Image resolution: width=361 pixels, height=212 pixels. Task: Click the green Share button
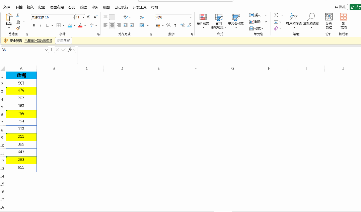tap(356, 7)
